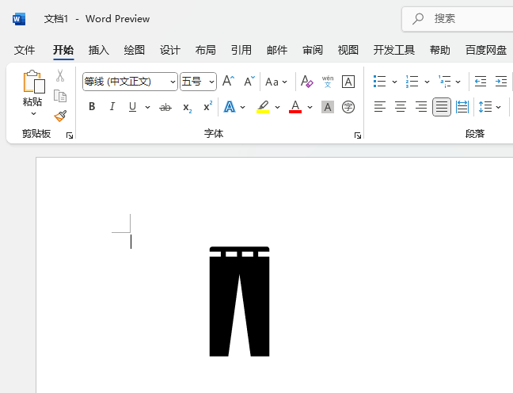
Task: Toggle Italic formatting
Action: coord(112,107)
